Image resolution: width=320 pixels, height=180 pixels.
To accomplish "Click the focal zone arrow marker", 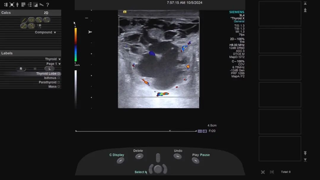I will point(90,32).
